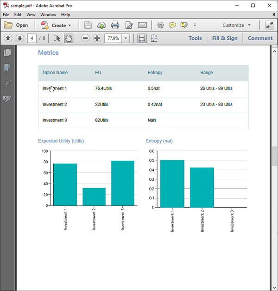The height and width of the screenshot is (291, 278).
Task: Zoom out with the minus button
Action: tap(85, 38)
